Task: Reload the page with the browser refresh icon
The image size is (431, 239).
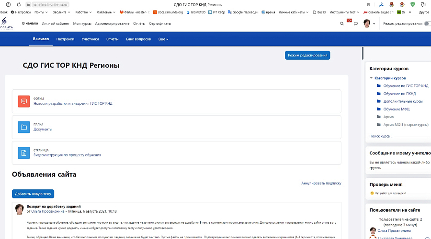Action: (x=19, y=4)
